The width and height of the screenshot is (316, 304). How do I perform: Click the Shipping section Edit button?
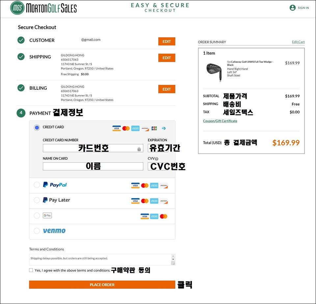(x=167, y=58)
